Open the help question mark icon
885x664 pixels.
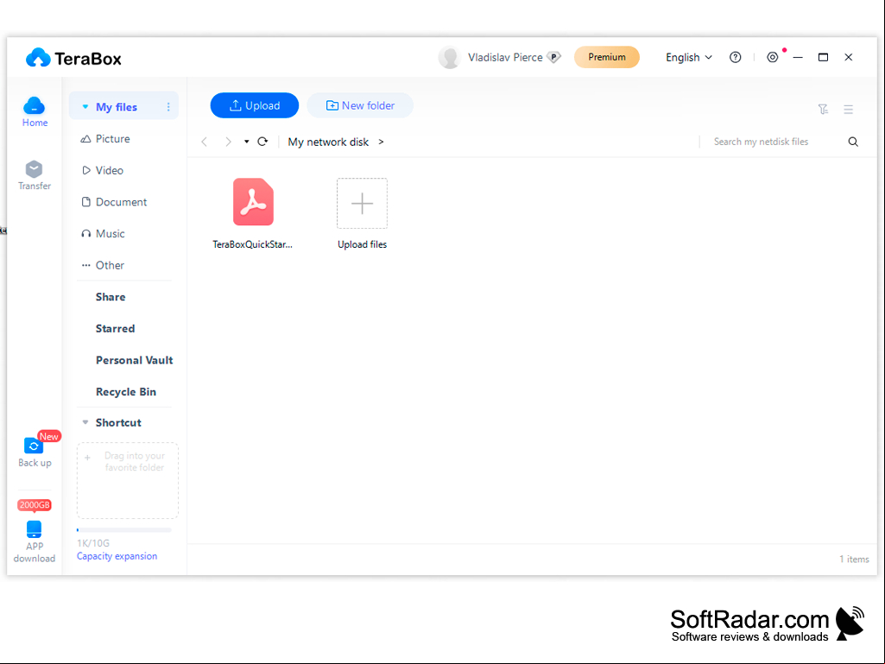[x=735, y=57]
